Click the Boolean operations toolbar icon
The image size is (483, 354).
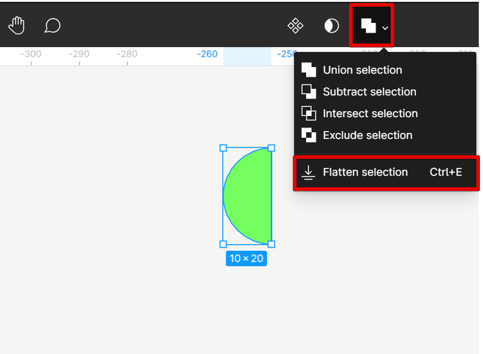pyautogui.click(x=368, y=25)
